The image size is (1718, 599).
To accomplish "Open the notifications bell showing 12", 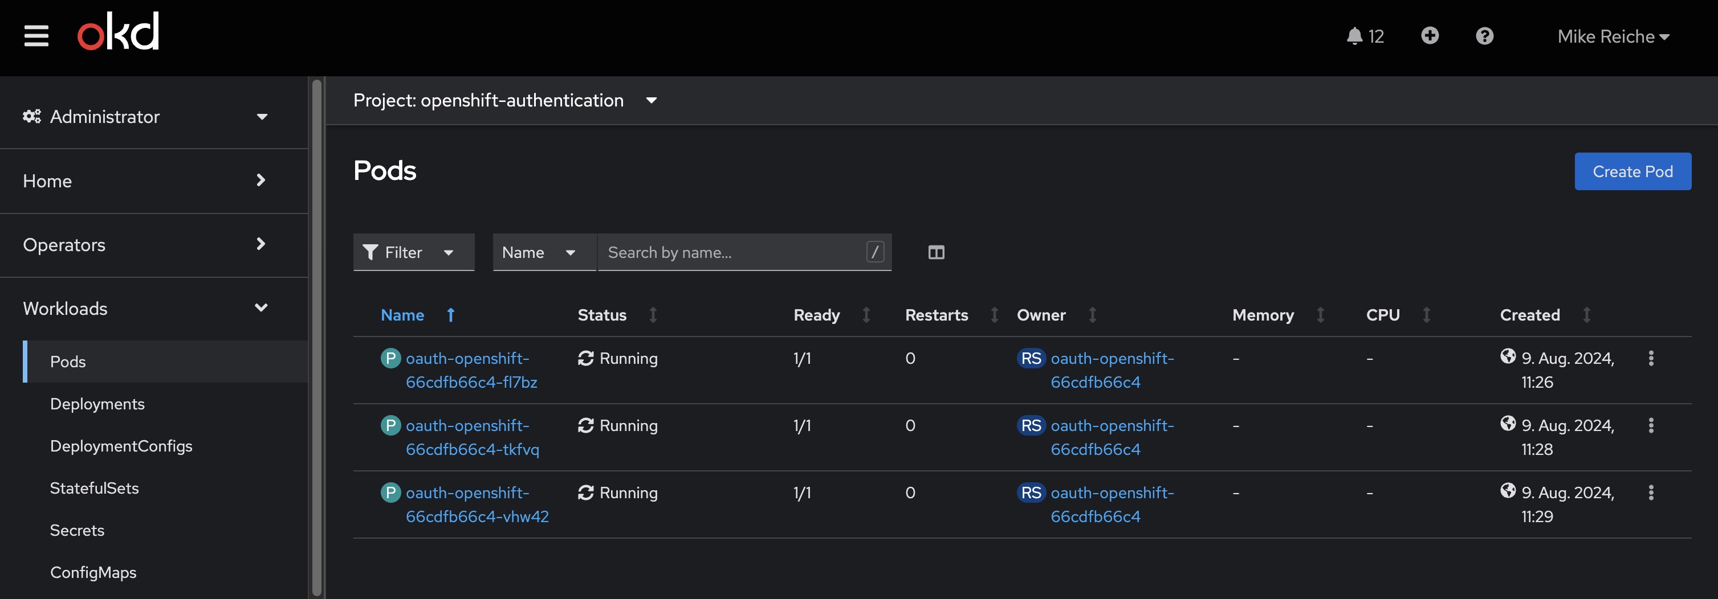I will [1365, 36].
